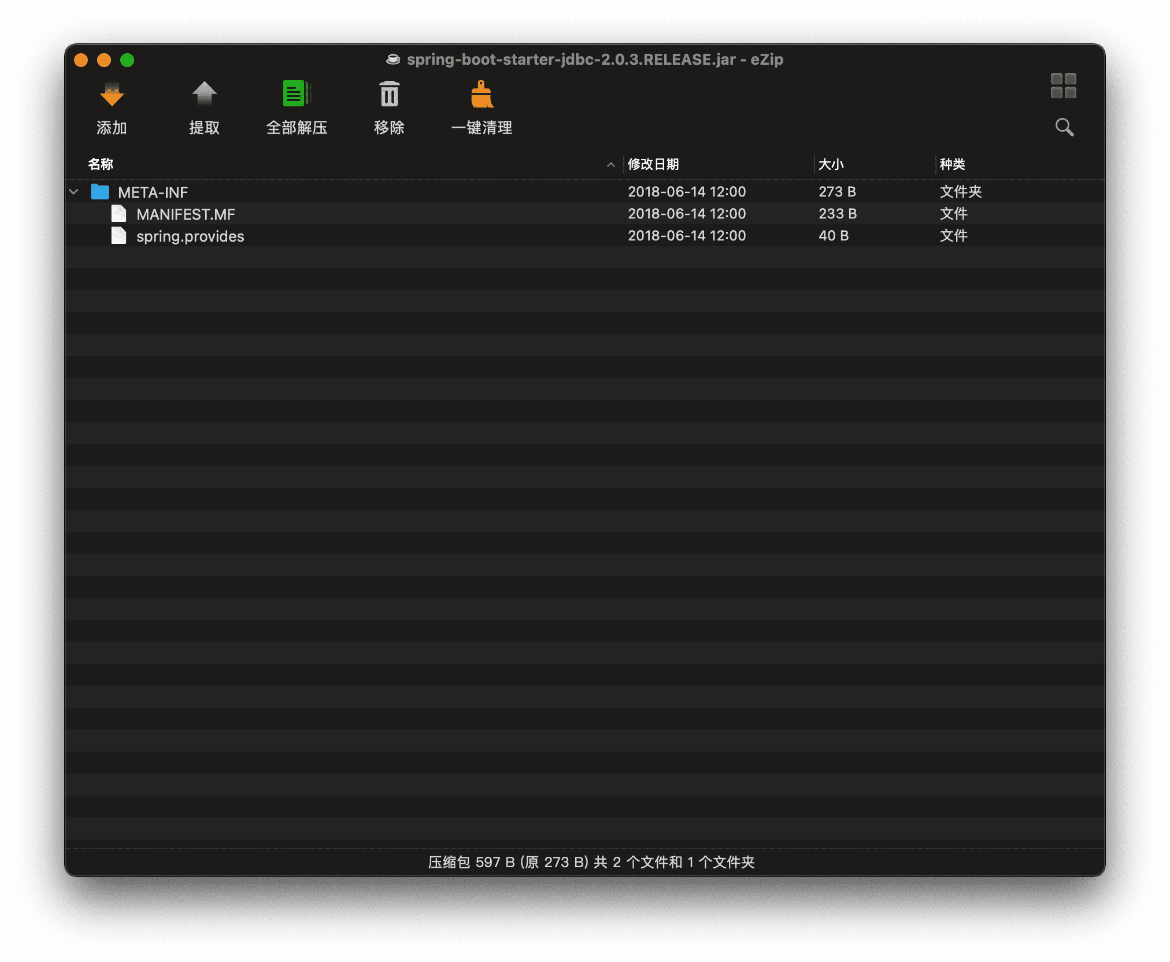
Task: Sort by the 种类 kind column header
Action: [952, 164]
